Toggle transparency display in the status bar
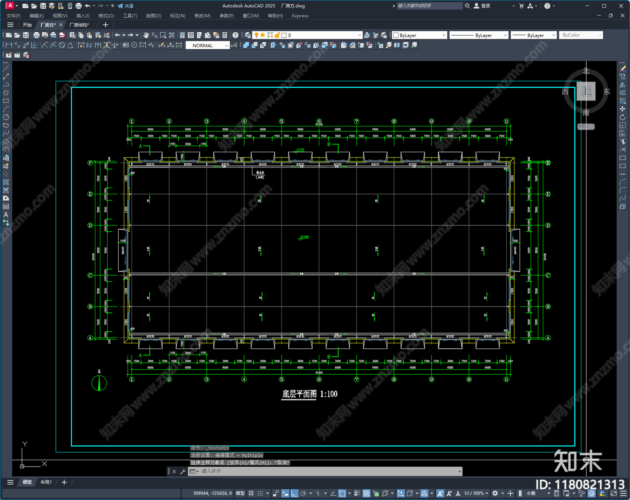Viewport: 630px width, 500px height. click(367, 493)
